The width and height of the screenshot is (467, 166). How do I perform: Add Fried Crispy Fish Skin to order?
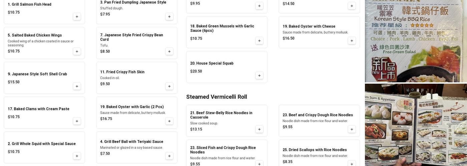click(x=169, y=86)
